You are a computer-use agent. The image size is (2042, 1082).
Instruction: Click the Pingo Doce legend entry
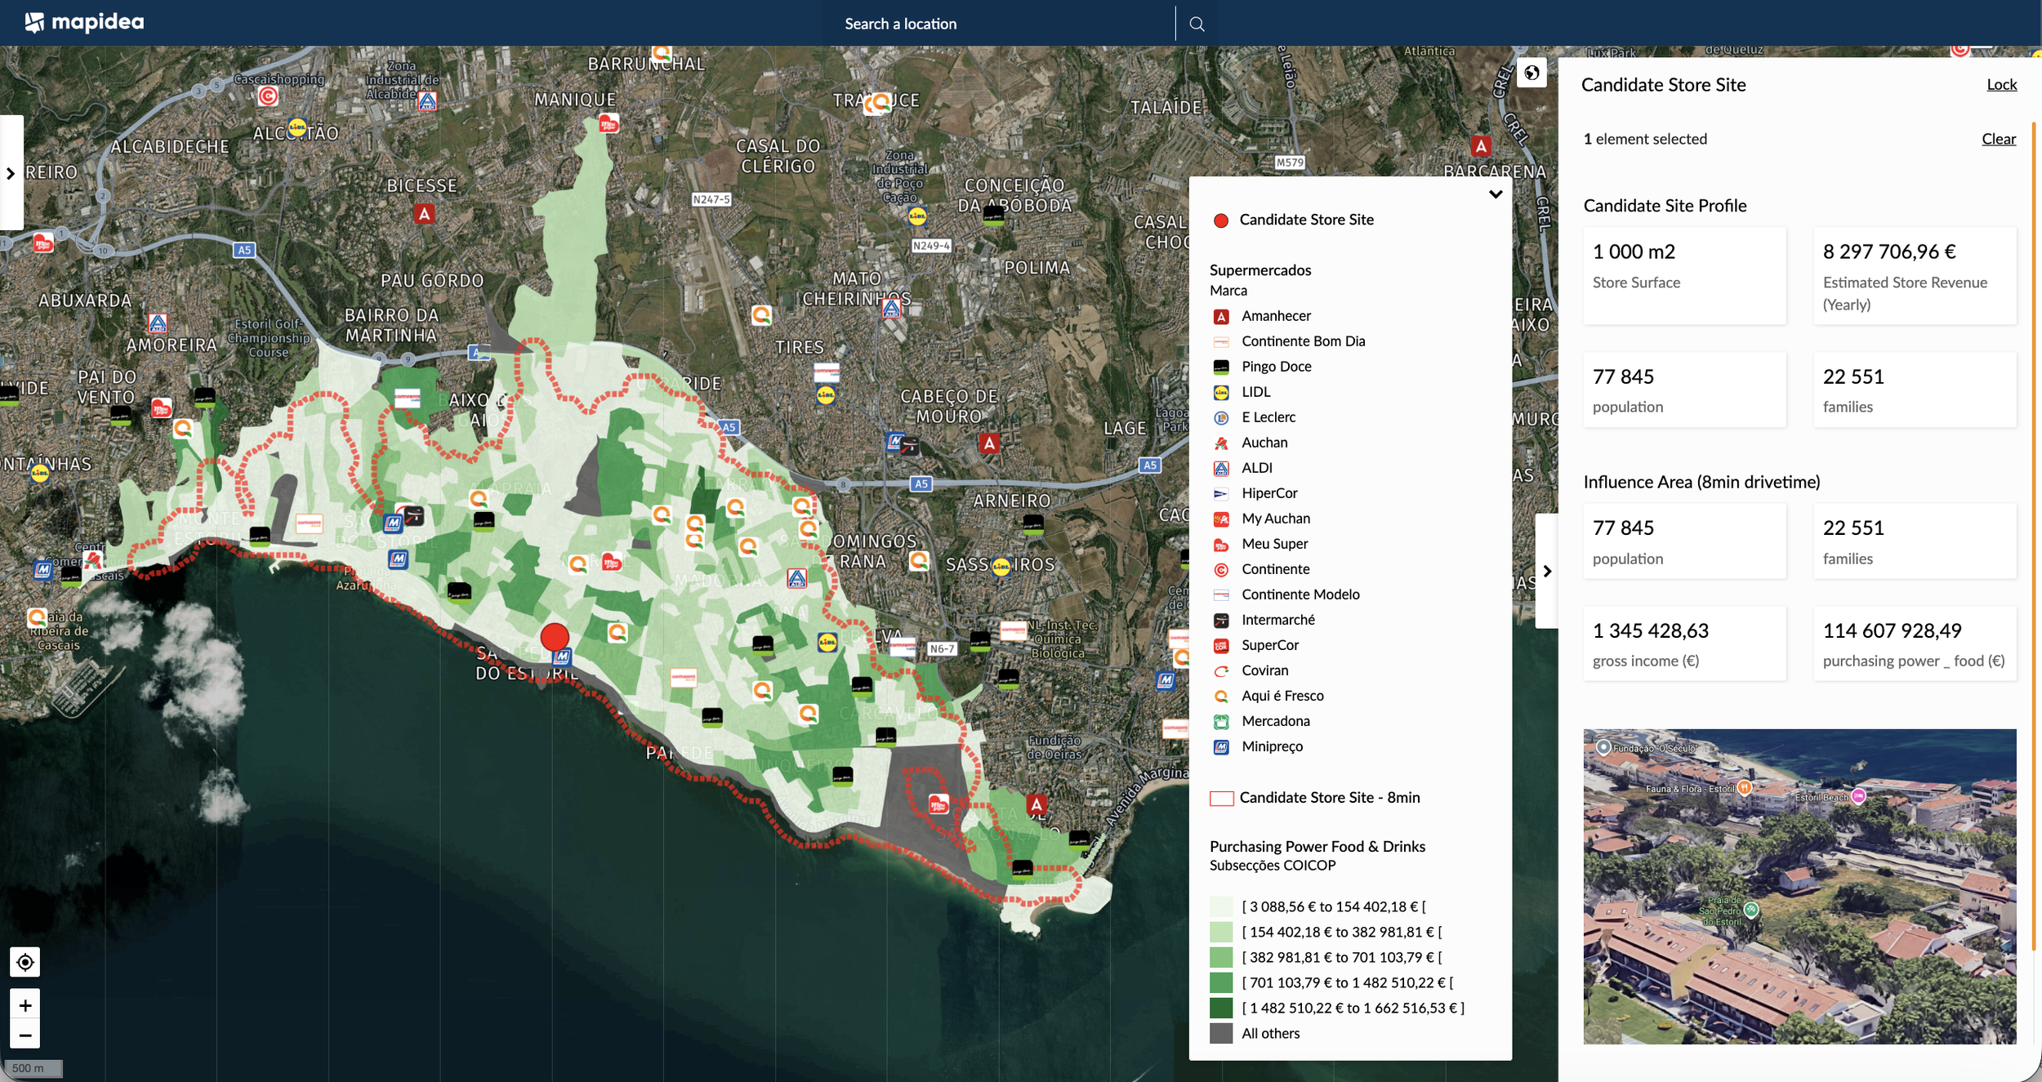coord(1276,367)
